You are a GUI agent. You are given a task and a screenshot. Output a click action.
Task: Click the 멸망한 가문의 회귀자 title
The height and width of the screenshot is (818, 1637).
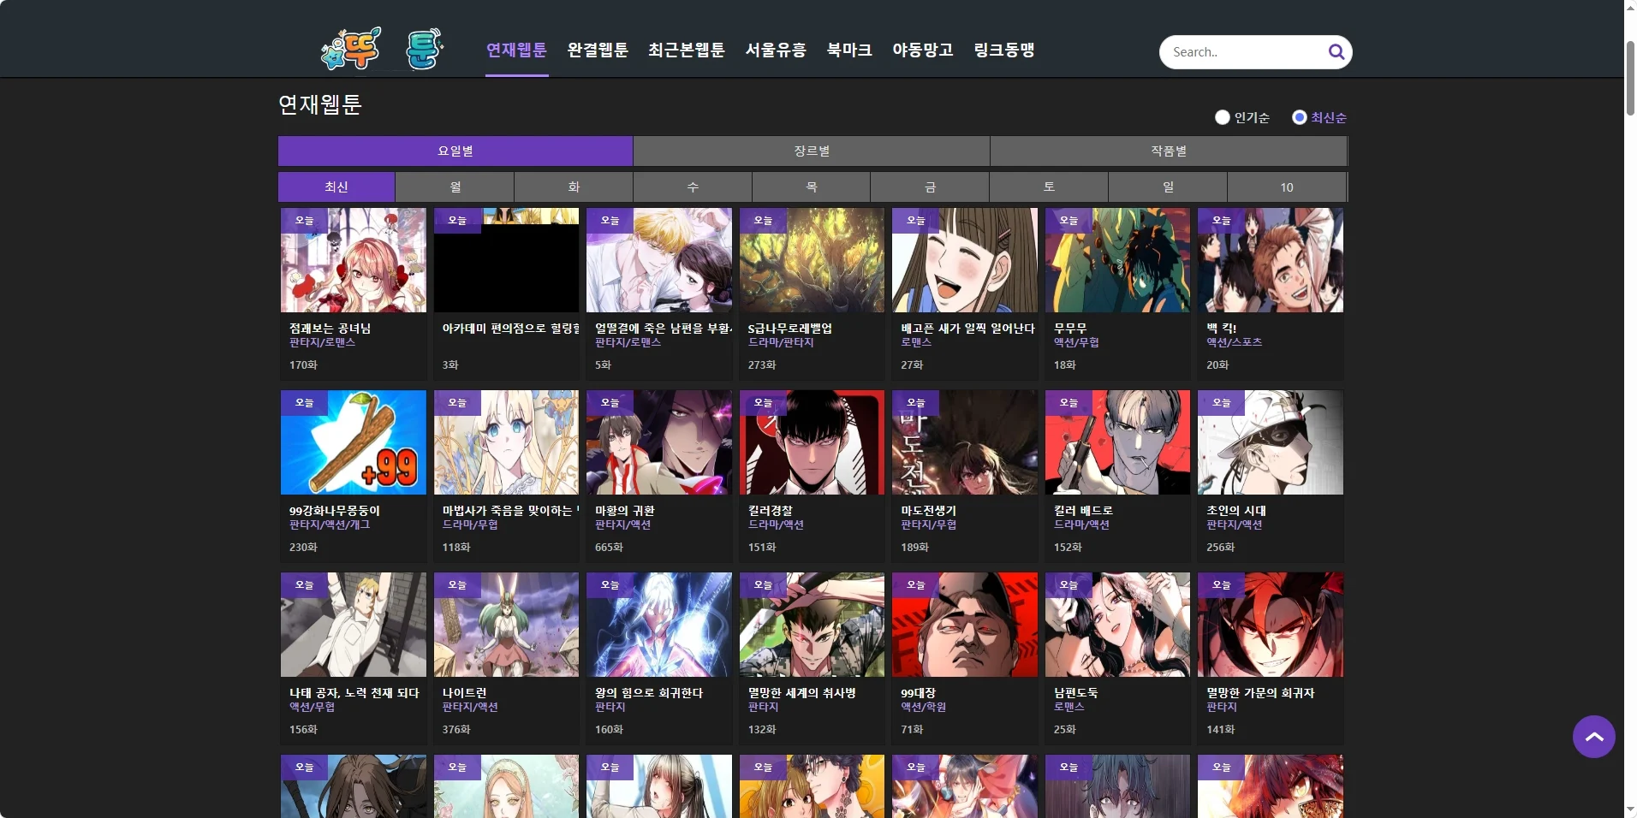[1260, 692]
